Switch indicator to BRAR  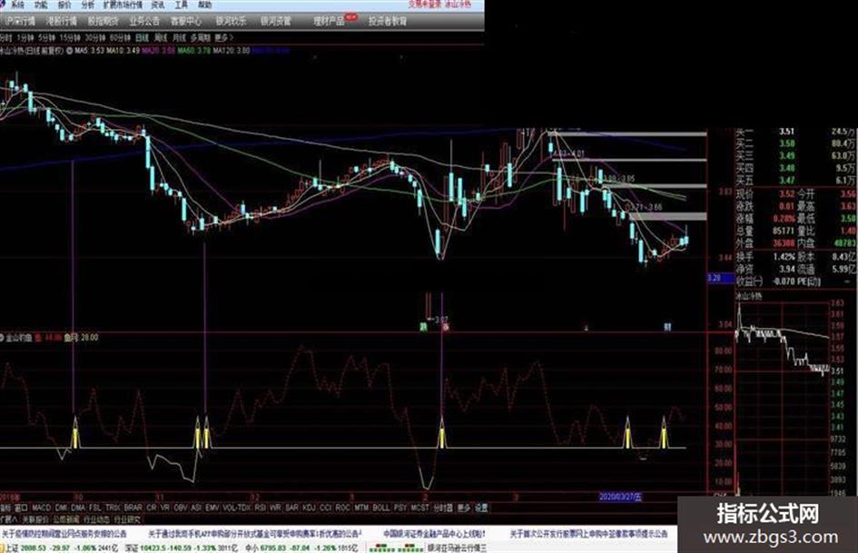tap(133, 509)
